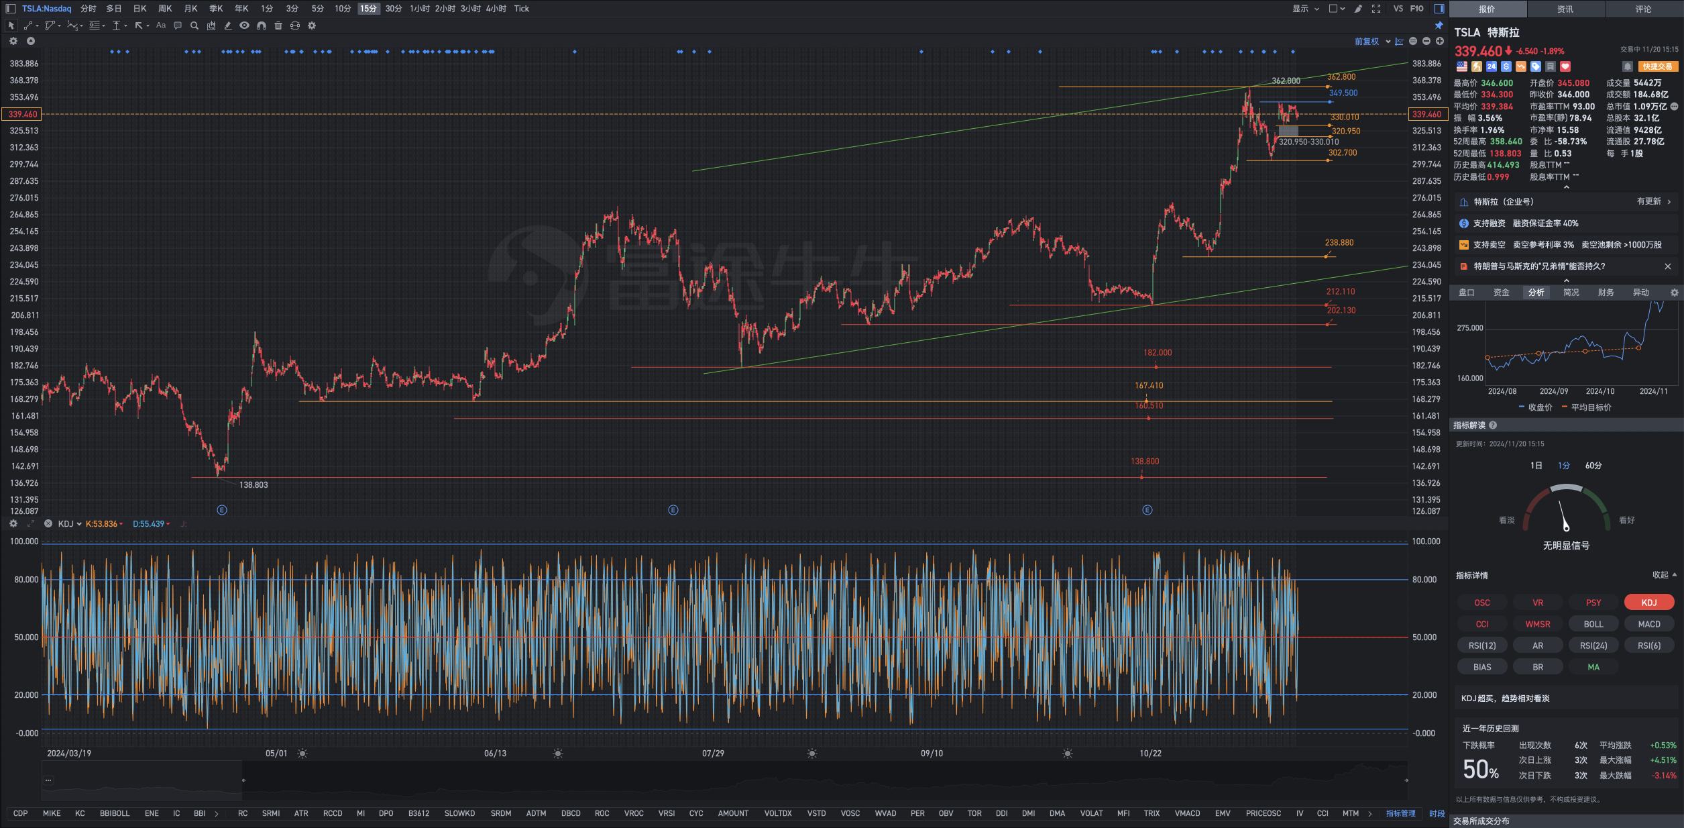The image size is (1684, 828).
Task: Switch to 日K daily candlestick period
Action: 139,9
